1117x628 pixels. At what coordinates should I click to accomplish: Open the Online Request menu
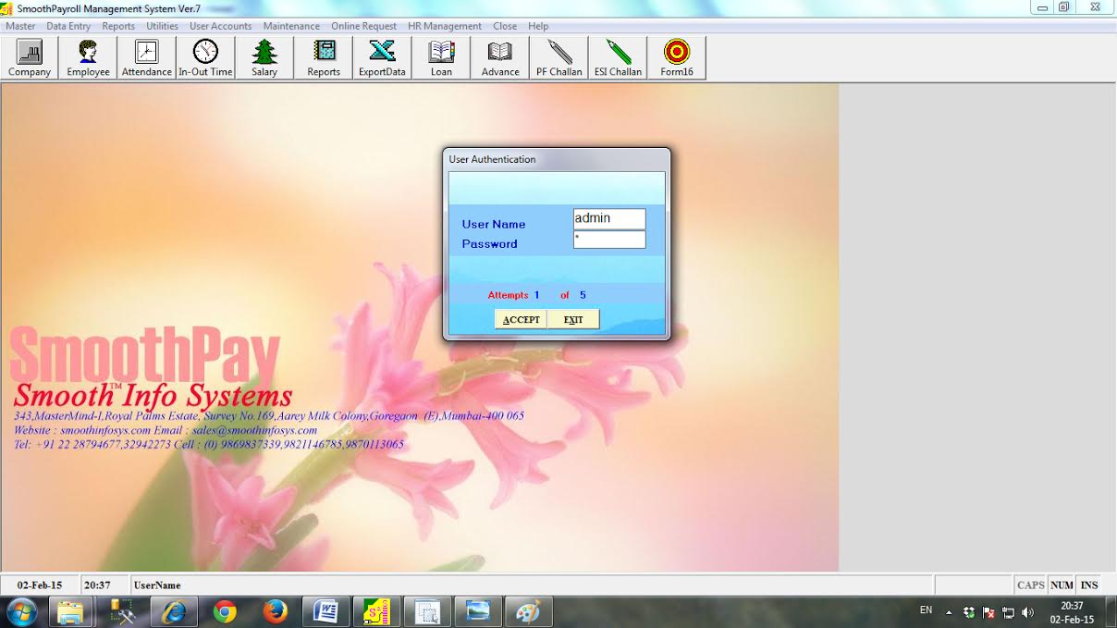[363, 26]
